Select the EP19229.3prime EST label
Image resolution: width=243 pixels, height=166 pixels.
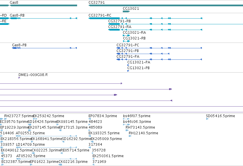tap(15, 127)
